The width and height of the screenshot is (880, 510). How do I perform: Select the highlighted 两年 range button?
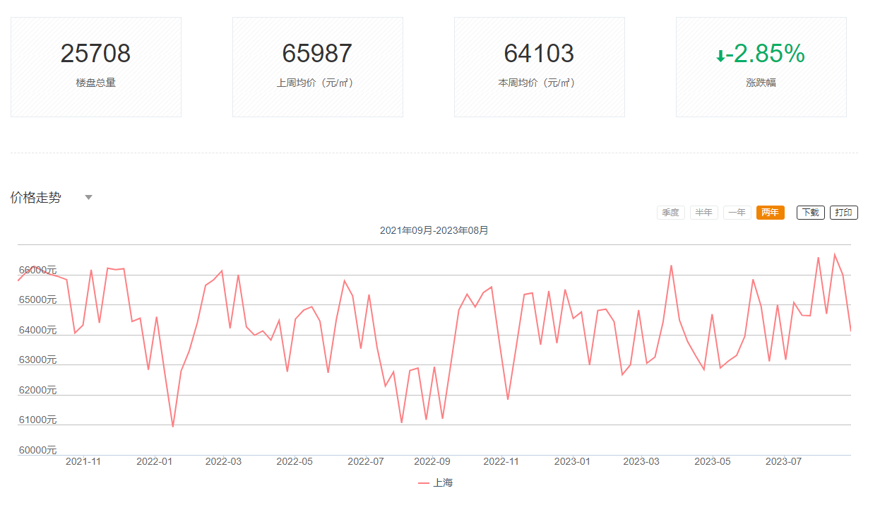(x=770, y=213)
